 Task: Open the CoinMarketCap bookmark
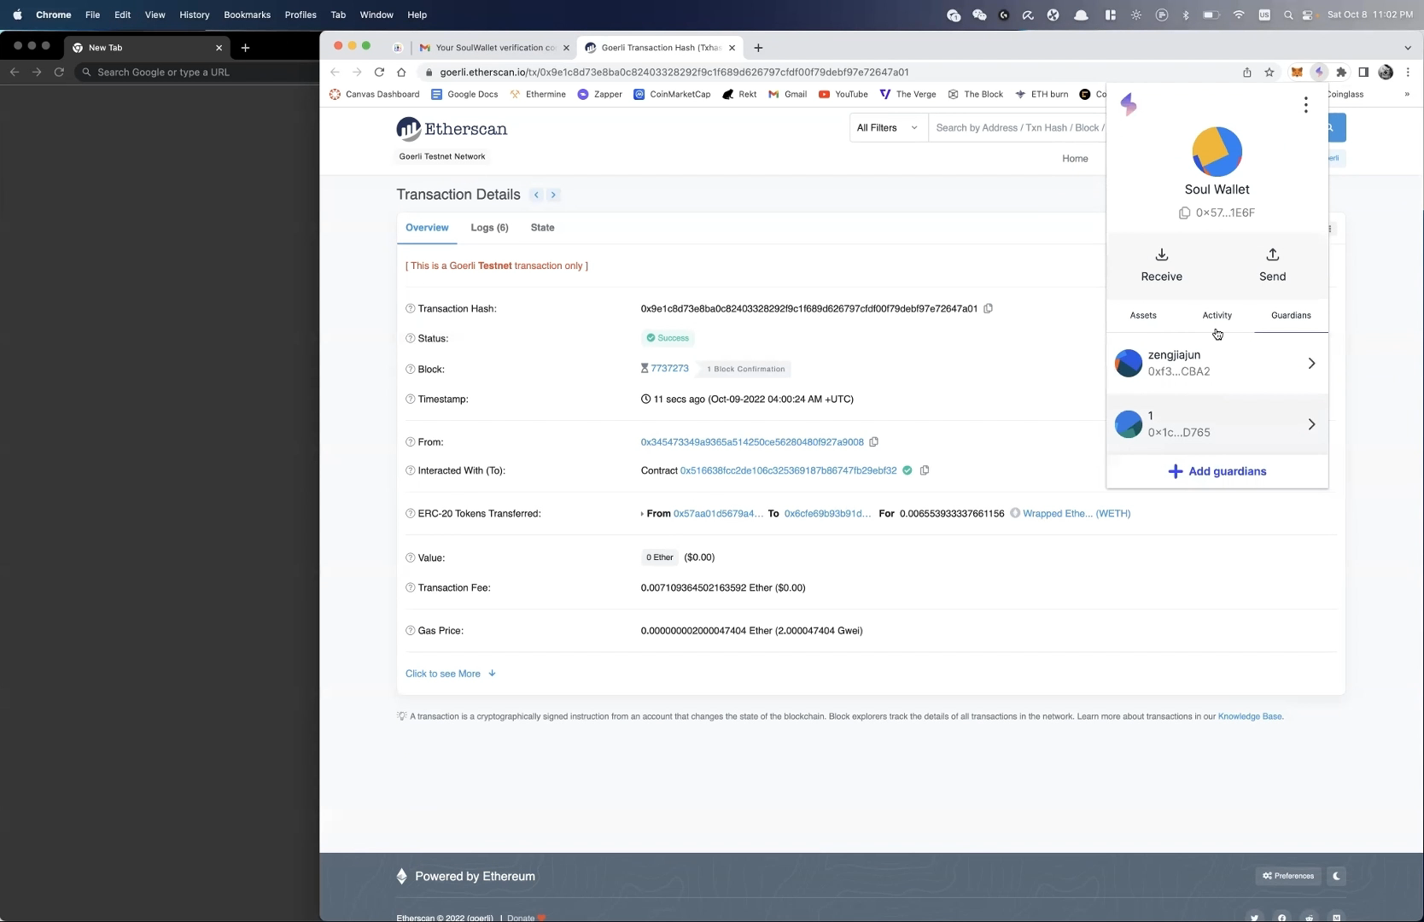(x=672, y=95)
